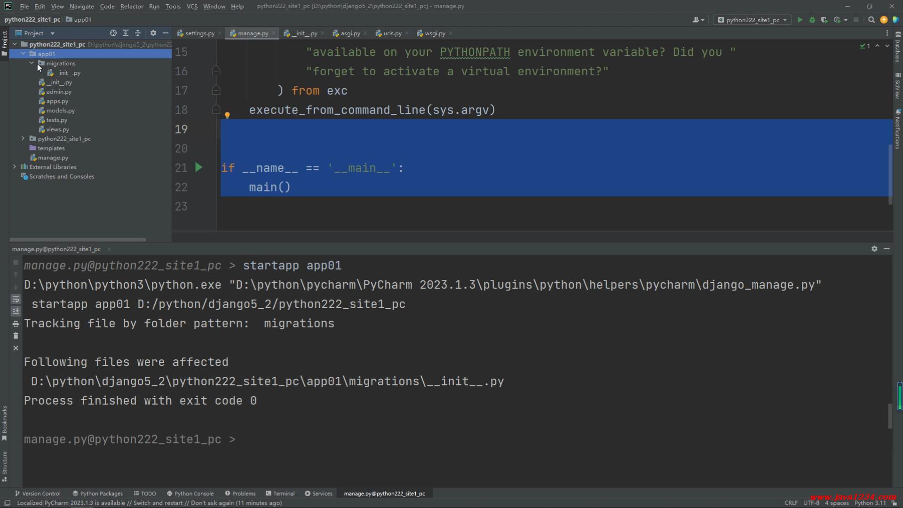903x508 pixels.
Task: Collapse the app01 folder
Action: (x=23, y=54)
